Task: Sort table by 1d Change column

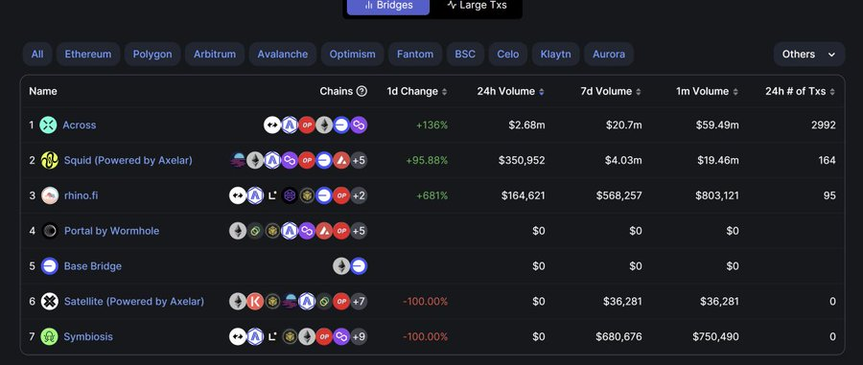Action: point(417,91)
